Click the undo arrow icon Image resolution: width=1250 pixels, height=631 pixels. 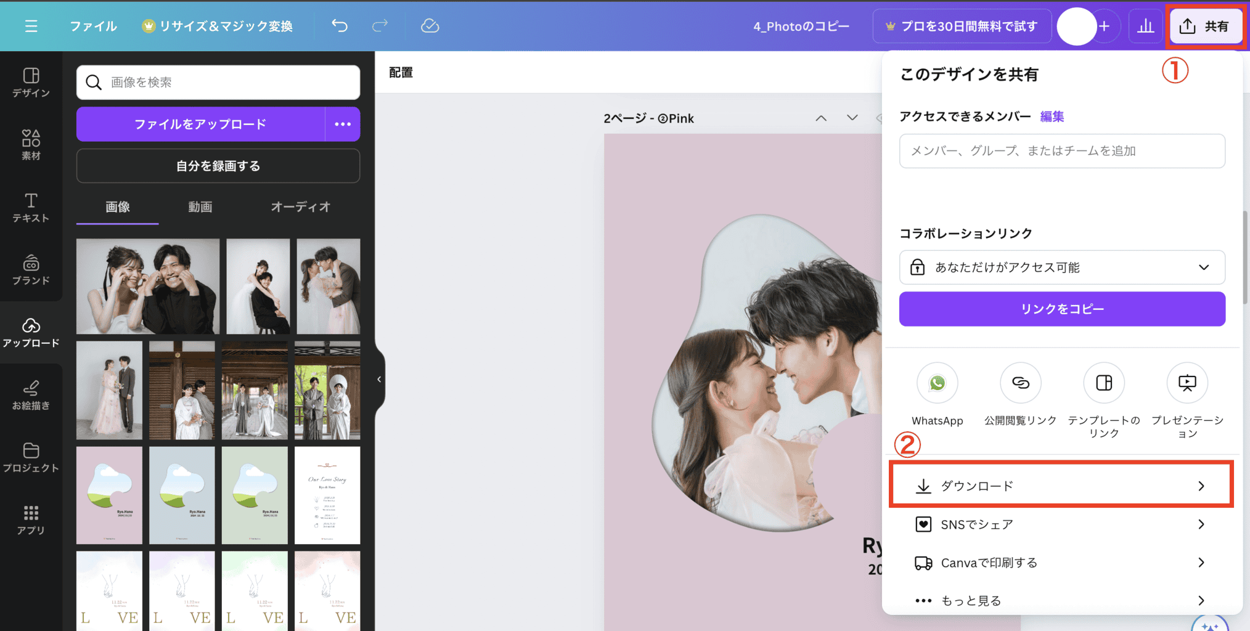point(340,26)
